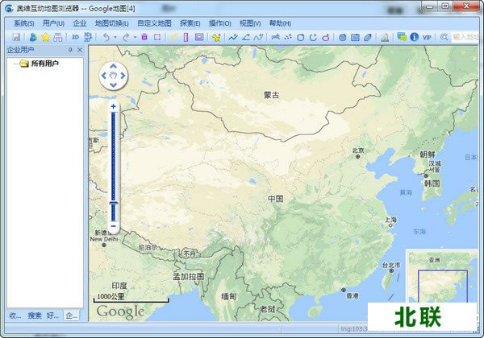
Task: Click the VIP toolbar icon
Action: click(x=427, y=37)
